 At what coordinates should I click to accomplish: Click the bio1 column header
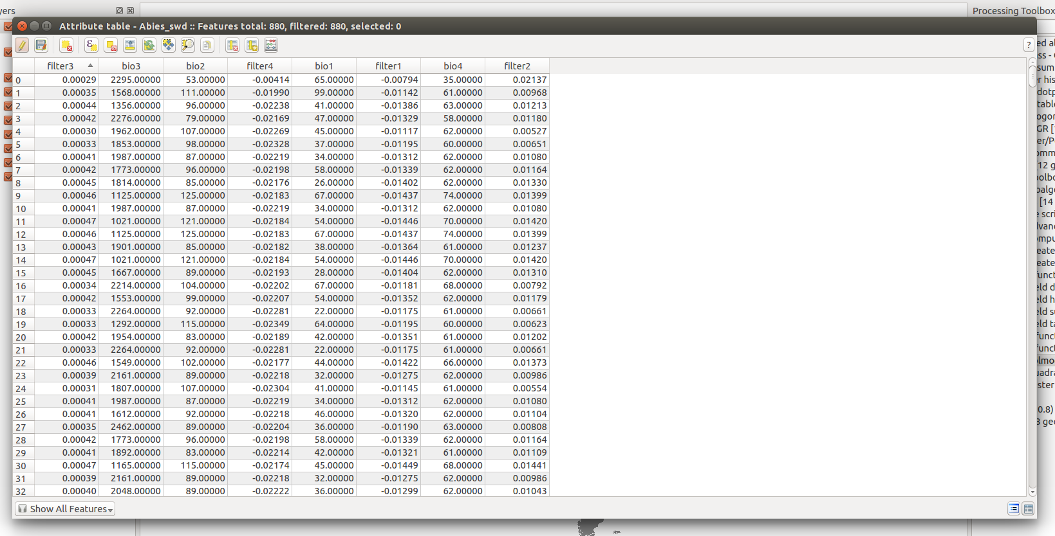pyautogui.click(x=324, y=66)
